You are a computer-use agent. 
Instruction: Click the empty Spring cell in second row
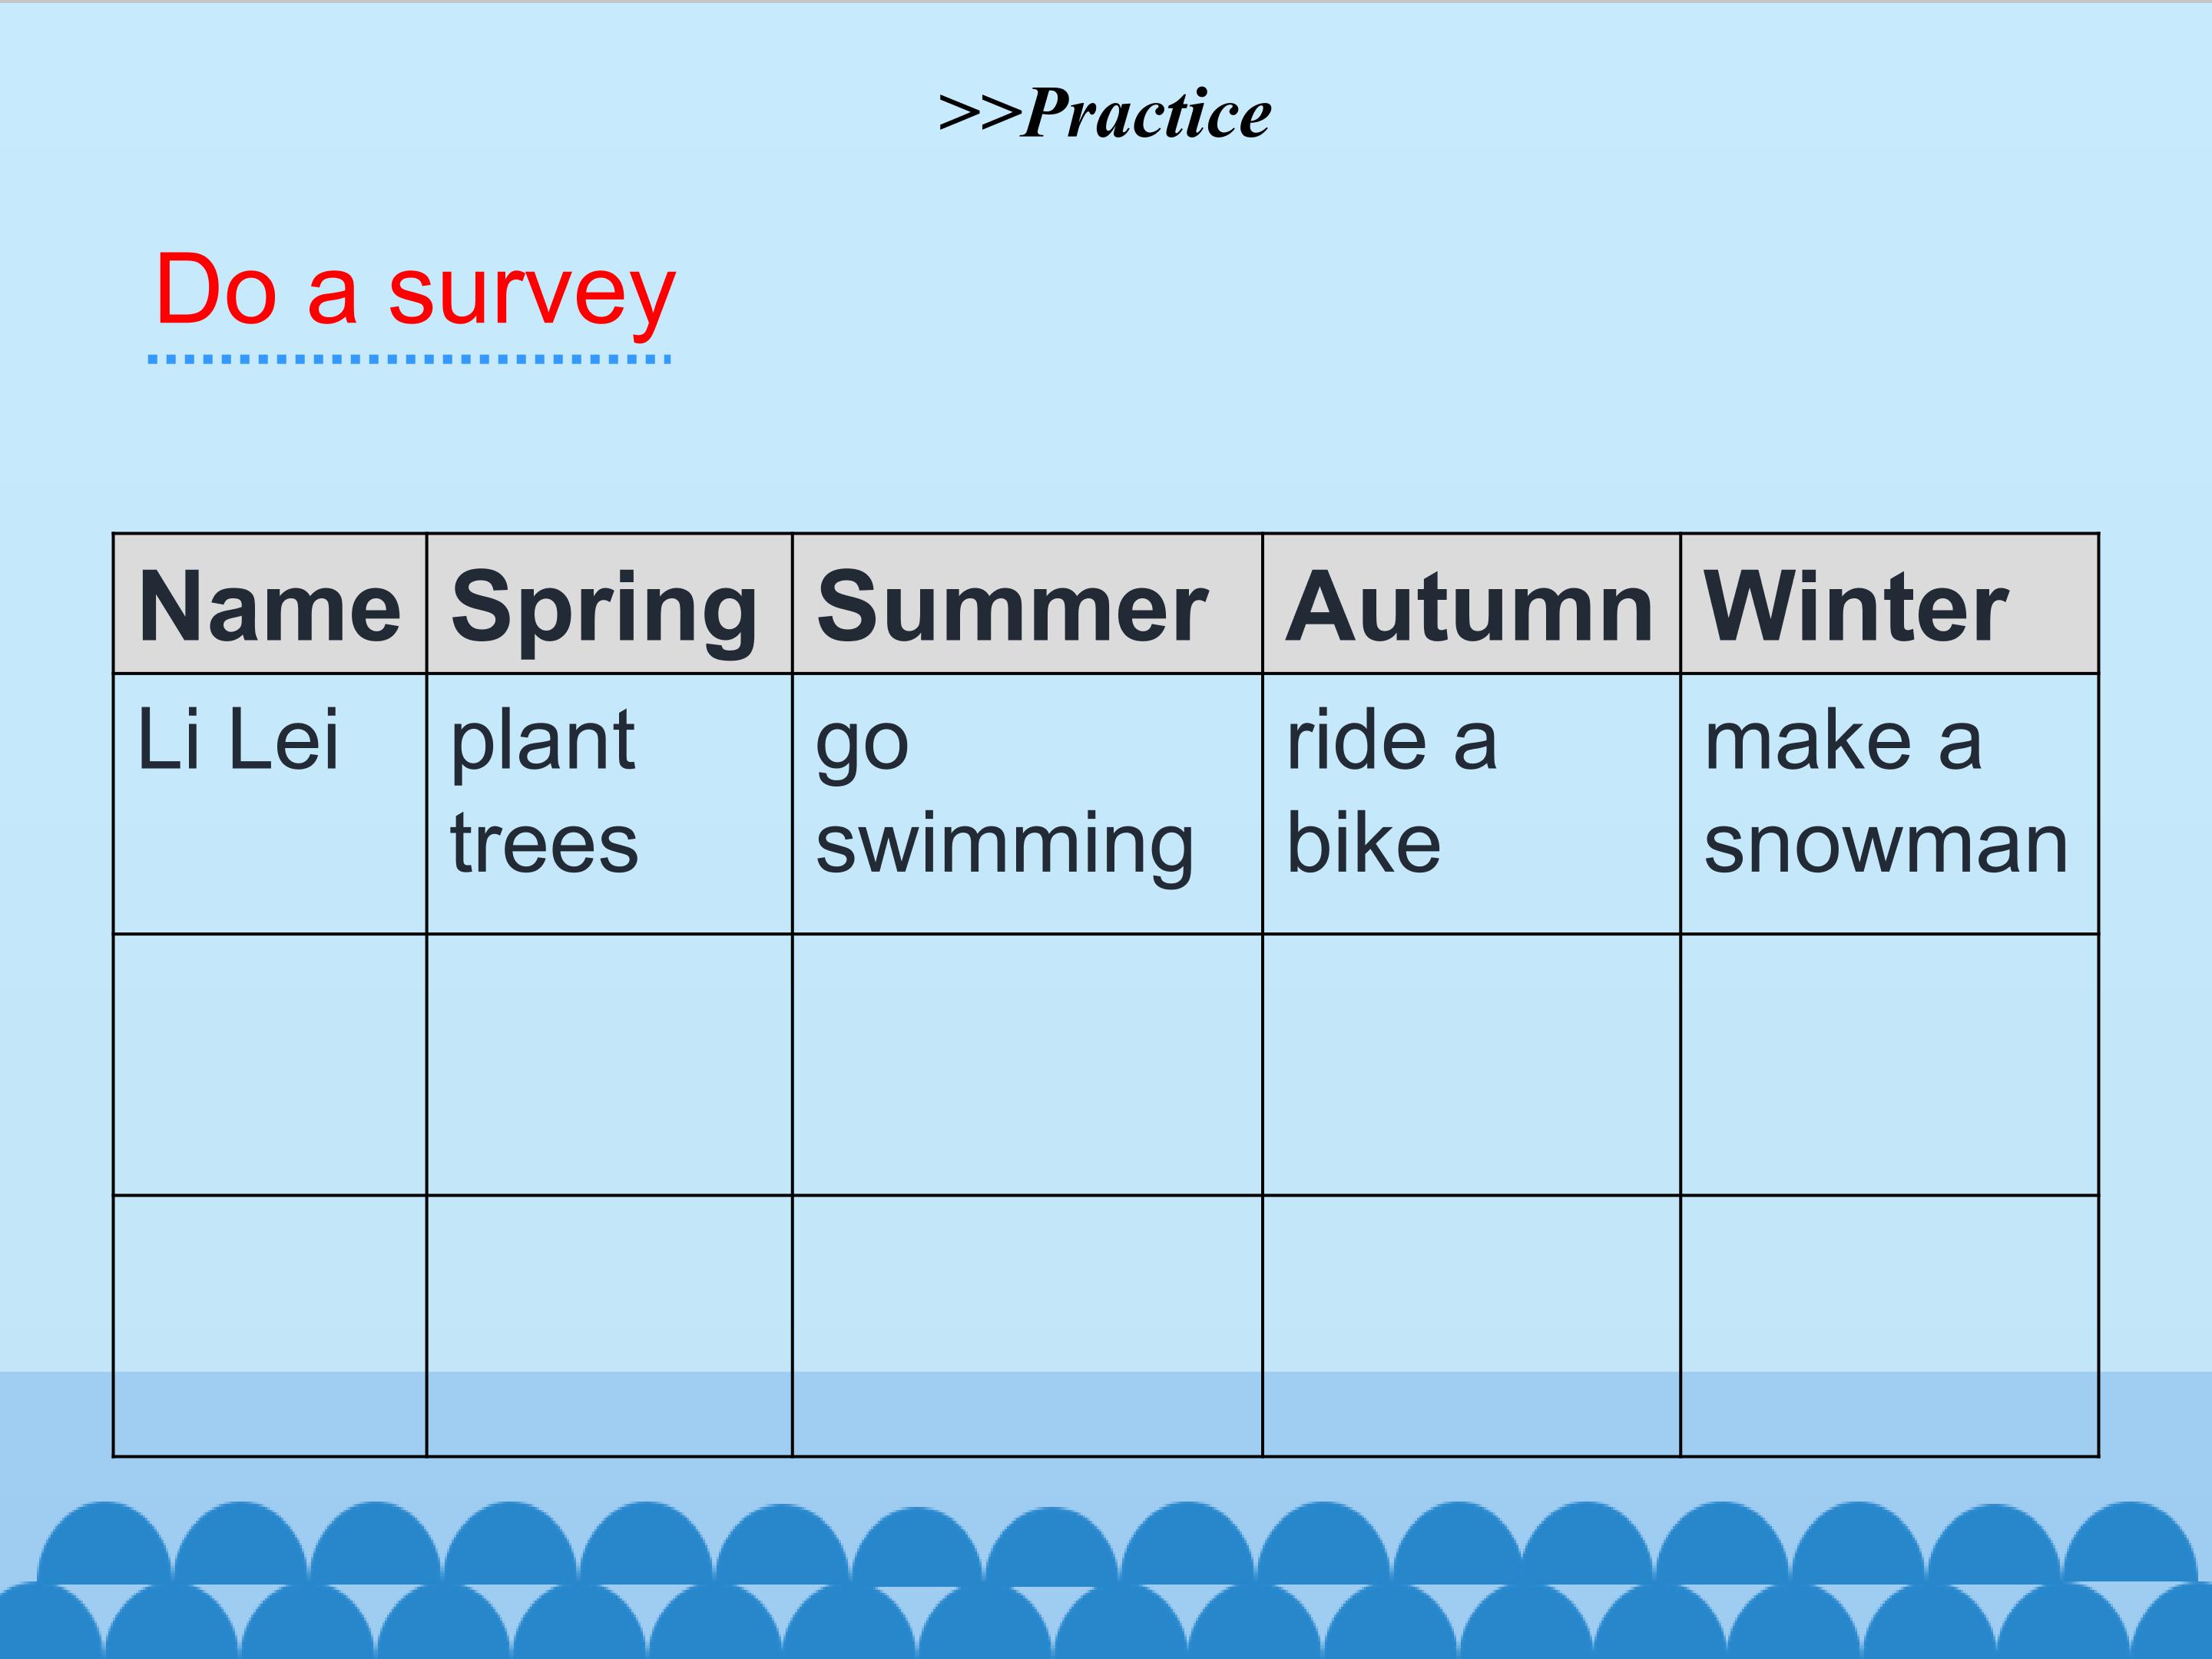(x=609, y=1065)
